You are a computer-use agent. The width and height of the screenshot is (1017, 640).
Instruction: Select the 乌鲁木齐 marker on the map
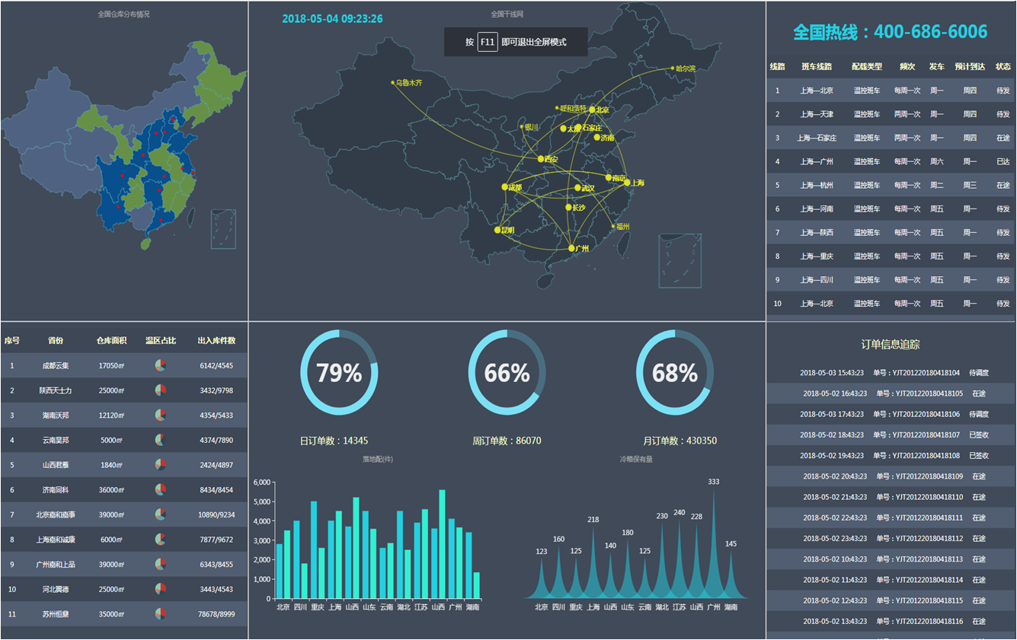point(393,82)
